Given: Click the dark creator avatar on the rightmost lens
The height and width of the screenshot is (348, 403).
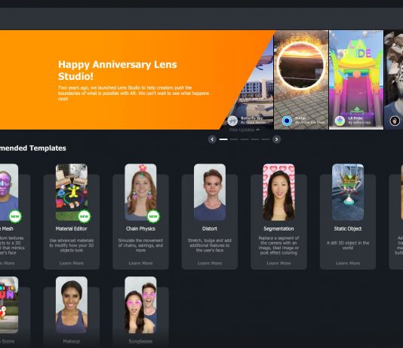Looking at the screenshot, I should pyautogui.click(x=395, y=121).
